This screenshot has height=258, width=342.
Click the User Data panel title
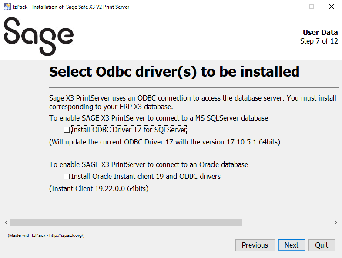tap(320, 32)
